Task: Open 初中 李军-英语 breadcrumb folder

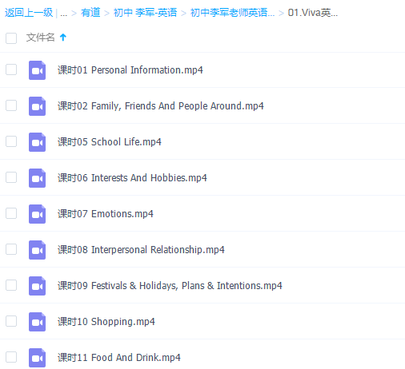Action: (x=145, y=13)
